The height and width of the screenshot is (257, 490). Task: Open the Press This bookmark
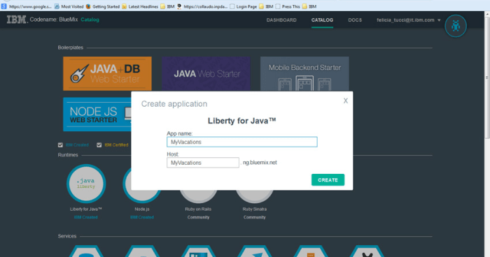click(x=288, y=6)
